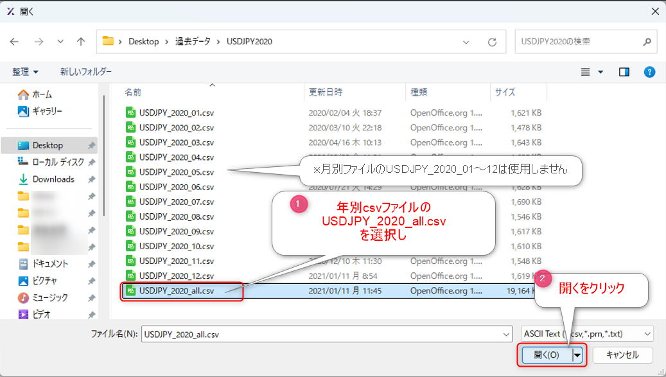This screenshot has width=666, height=377.
Task: Go up to the parent folder
Action: click(80, 41)
